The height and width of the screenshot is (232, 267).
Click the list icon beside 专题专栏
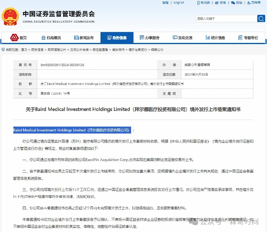240,38
